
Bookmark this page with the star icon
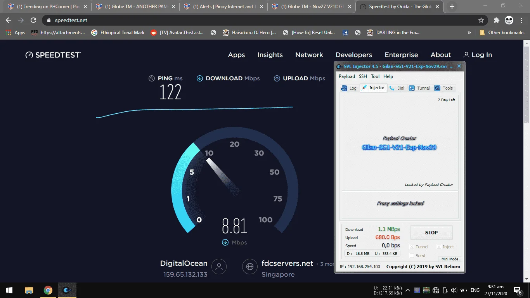(481, 20)
